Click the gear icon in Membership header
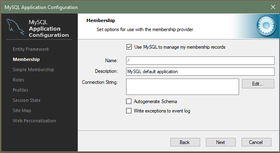 tap(266, 25)
